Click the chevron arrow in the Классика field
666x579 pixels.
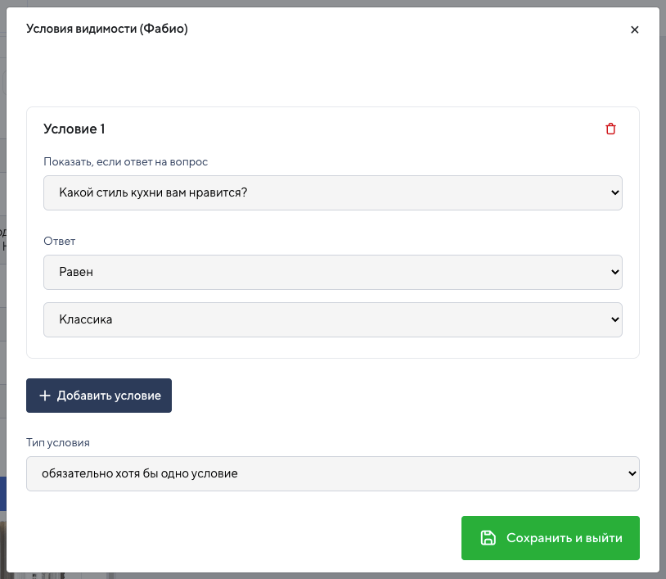point(614,319)
